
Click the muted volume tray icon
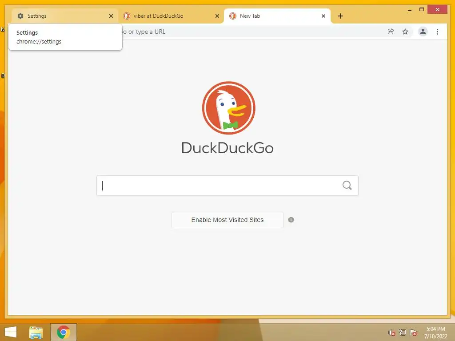click(392, 333)
